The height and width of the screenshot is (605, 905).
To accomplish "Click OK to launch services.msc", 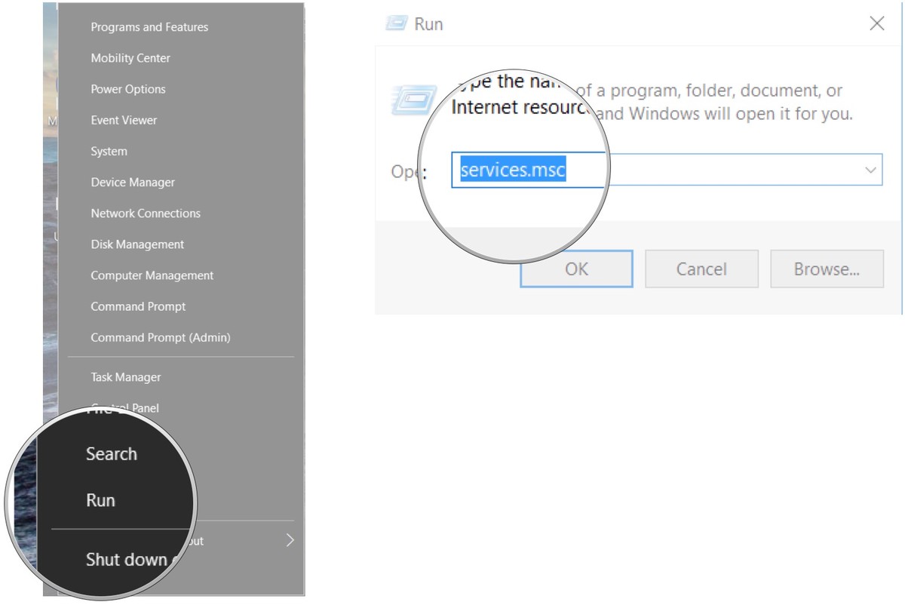I will click(x=575, y=269).
